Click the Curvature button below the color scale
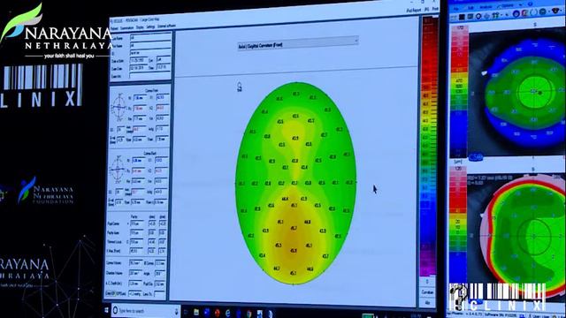The image size is (566, 318). (428, 292)
